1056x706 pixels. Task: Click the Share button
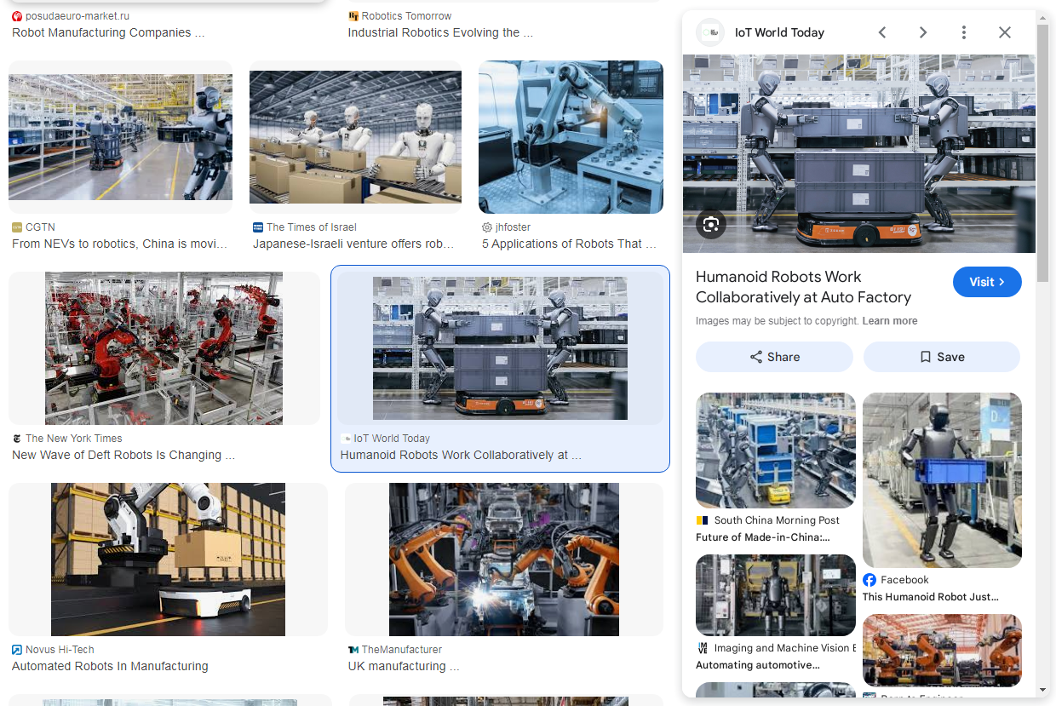[774, 357]
